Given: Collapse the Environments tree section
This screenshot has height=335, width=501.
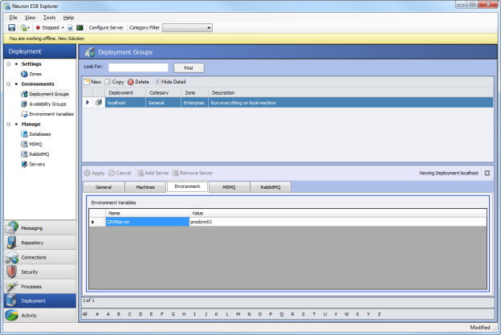Looking at the screenshot, I should 7,84.
